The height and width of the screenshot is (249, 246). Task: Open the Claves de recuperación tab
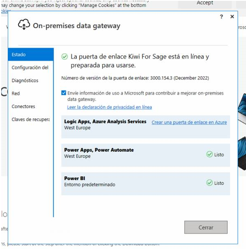[x=31, y=120]
